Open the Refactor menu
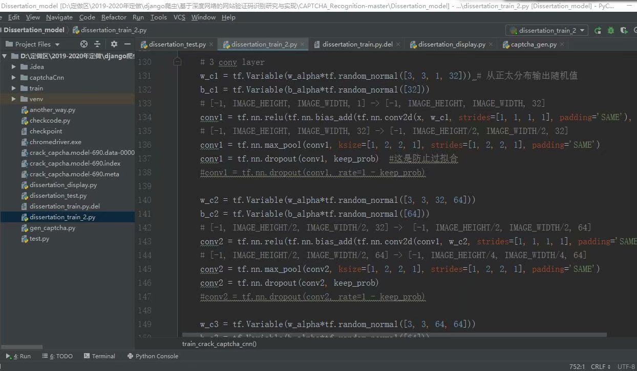The image size is (637, 371). (x=114, y=17)
